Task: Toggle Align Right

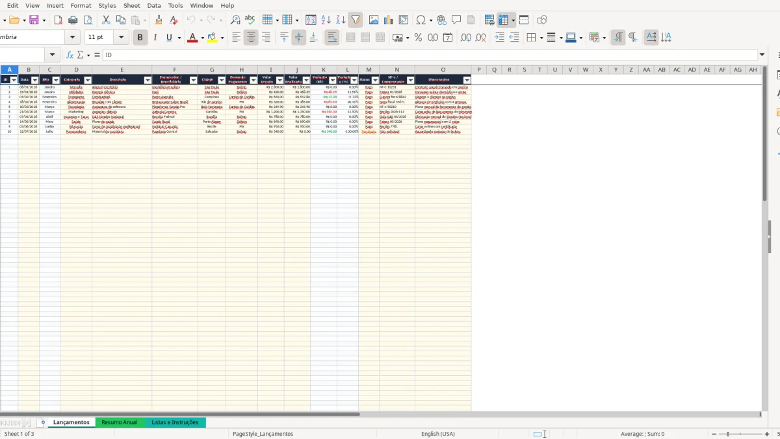Action: [266, 38]
